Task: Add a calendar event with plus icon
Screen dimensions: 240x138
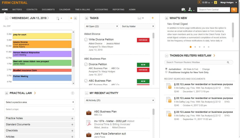Action: pos(71,18)
